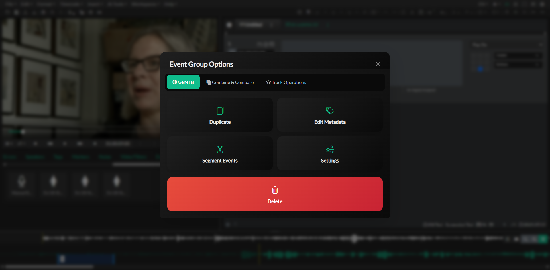The height and width of the screenshot is (270, 550).
Task: Click the copy icon on the Duplicate card
Action: 220,111
